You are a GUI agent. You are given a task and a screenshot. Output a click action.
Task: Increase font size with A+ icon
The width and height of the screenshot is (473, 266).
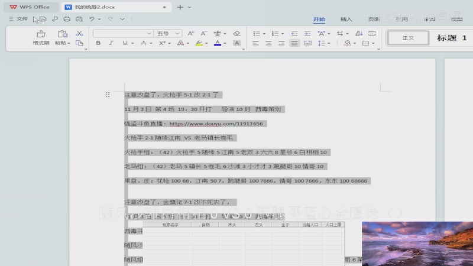coord(190,34)
